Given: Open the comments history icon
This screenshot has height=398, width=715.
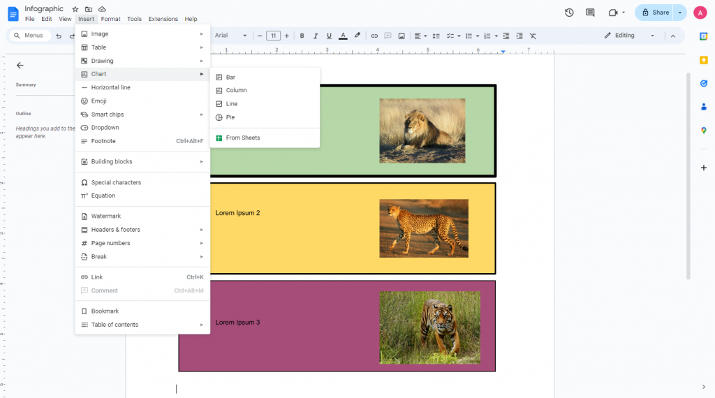Looking at the screenshot, I should click(590, 13).
